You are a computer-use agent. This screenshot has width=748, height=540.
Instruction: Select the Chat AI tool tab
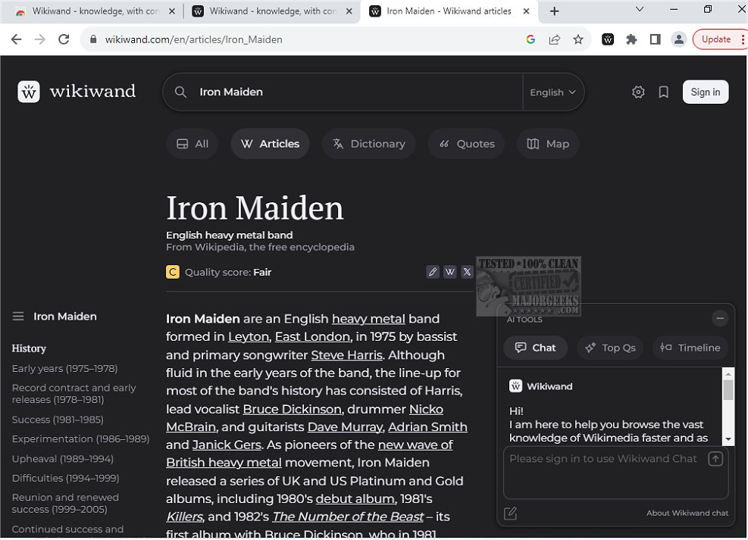pos(536,348)
